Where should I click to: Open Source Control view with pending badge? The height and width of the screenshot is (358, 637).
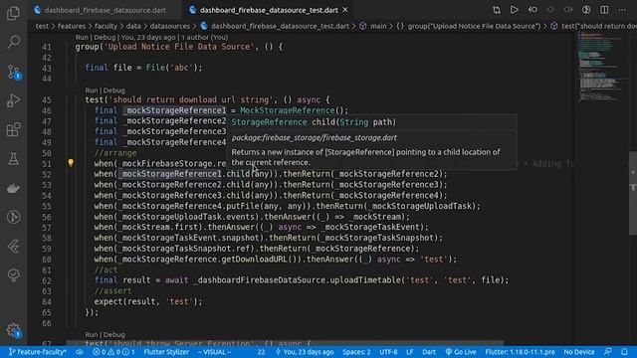[x=13, y=72]
